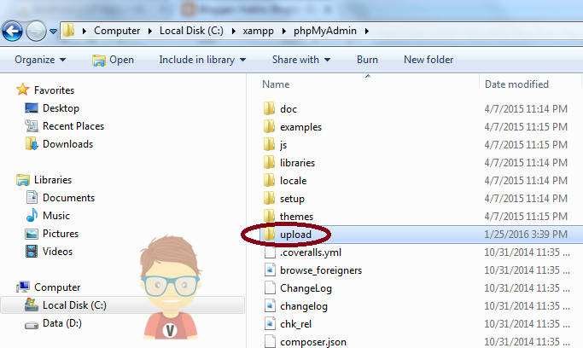Select the js folder icon

[x=269, y=144]
